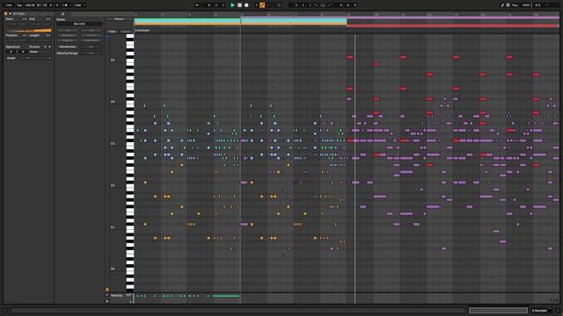
Task: Toggle the MIDI map mode button
Action: coord(526,5)
